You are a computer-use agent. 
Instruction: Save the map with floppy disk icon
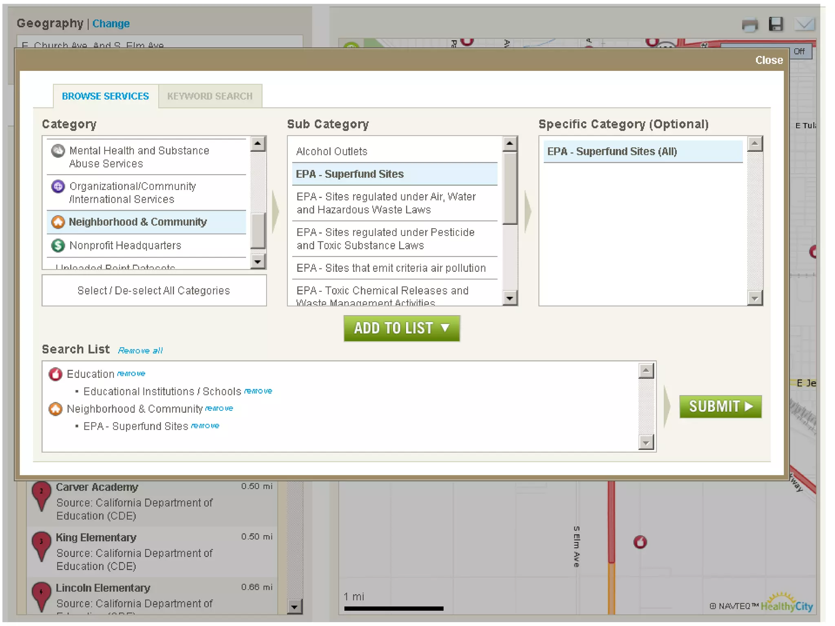pyautogui.click(x=775, y=24)
